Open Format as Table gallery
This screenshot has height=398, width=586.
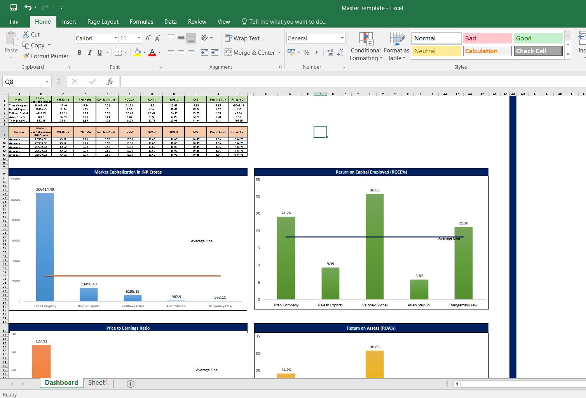(396, 46)
